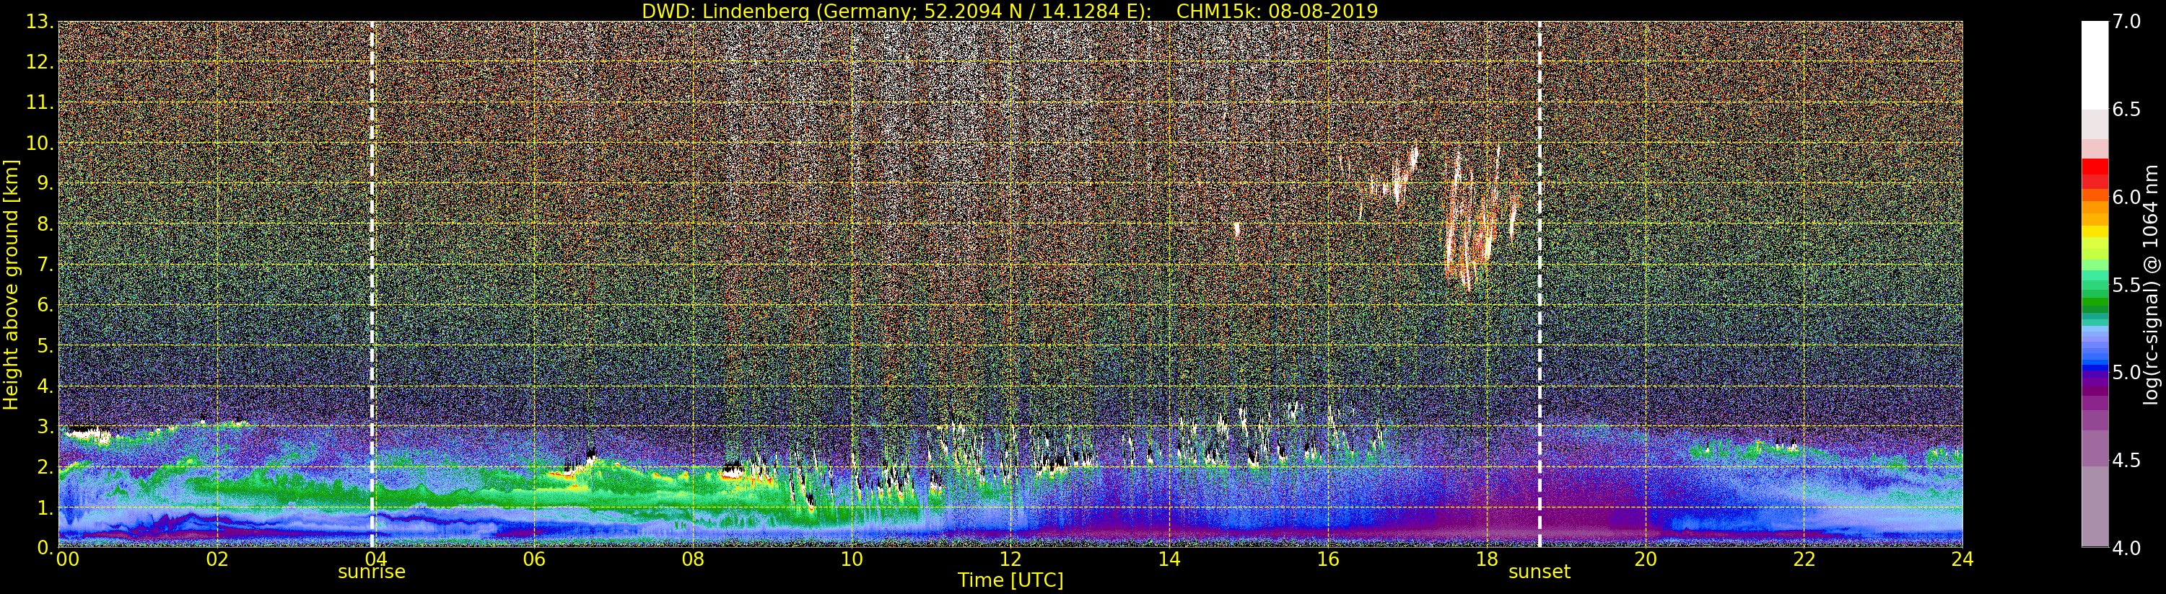
Task: Click the height axis tick '11.'
Action: click(40, 102)
